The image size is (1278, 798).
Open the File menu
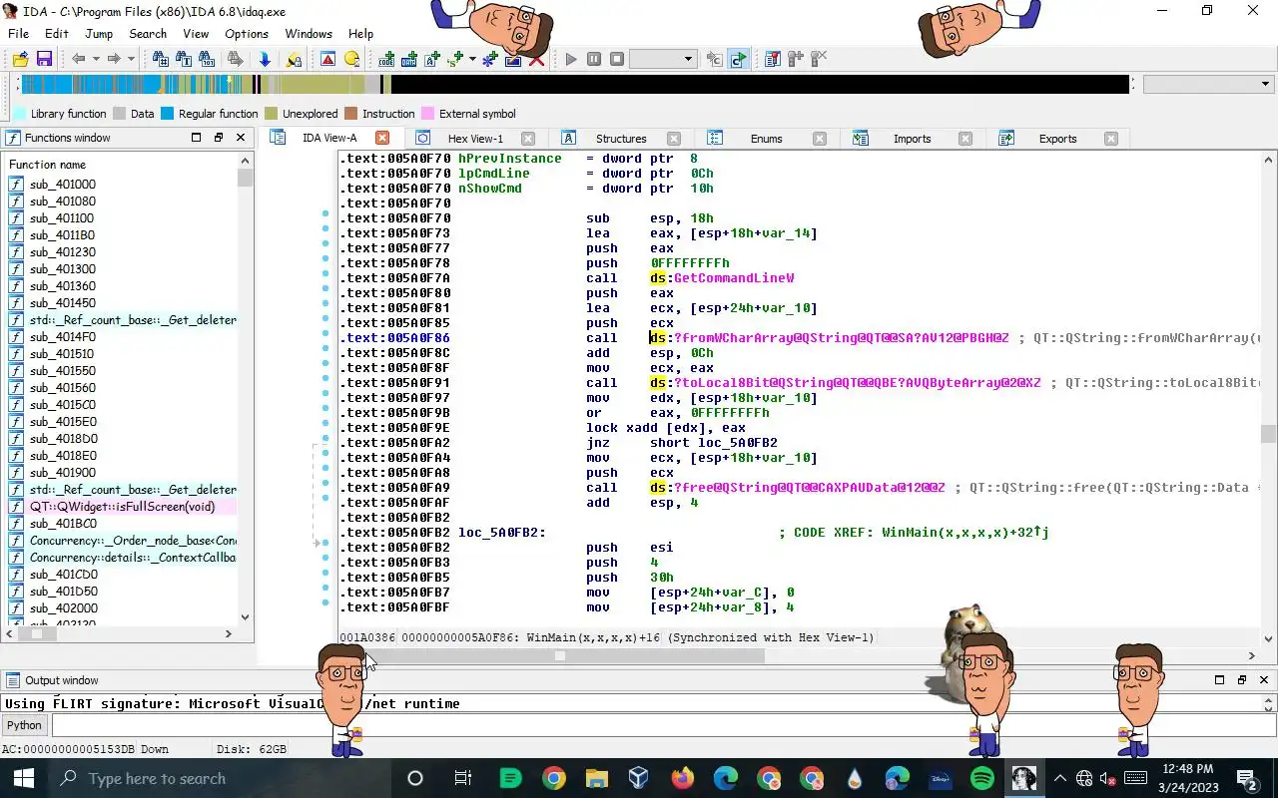pyautogui.click(x=18, y=33)
